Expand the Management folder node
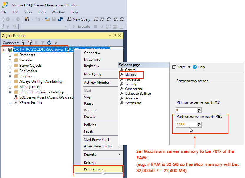 click(x=10, y=87)
